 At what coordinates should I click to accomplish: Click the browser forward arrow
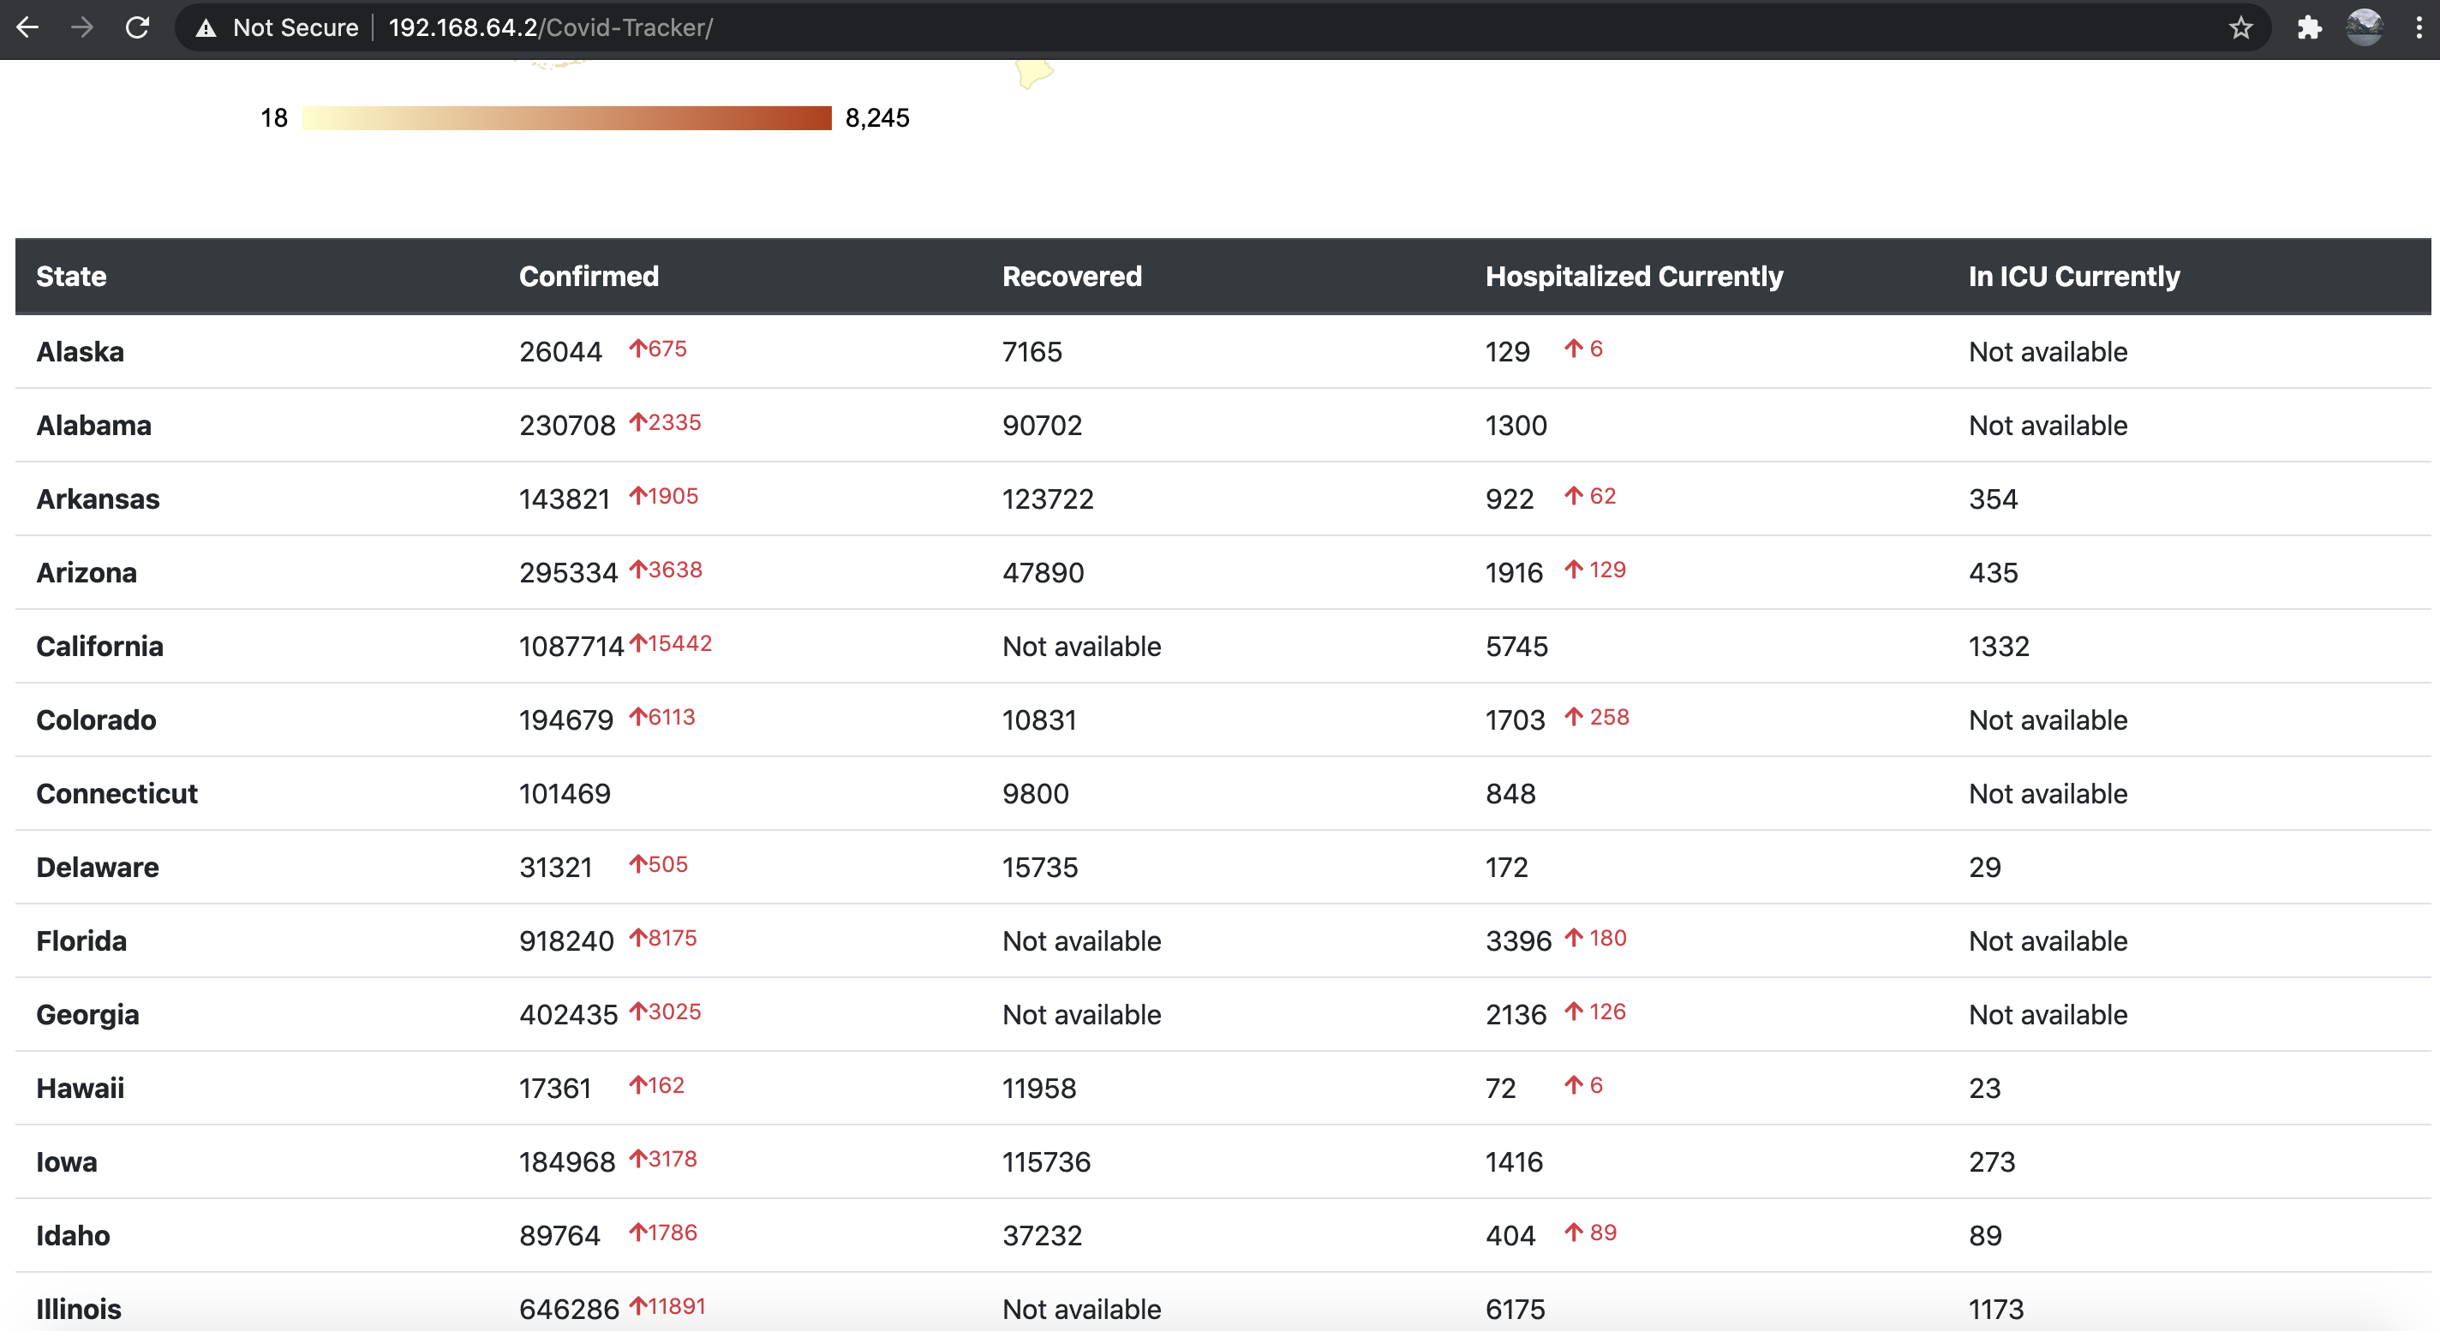tap(82, 27)
